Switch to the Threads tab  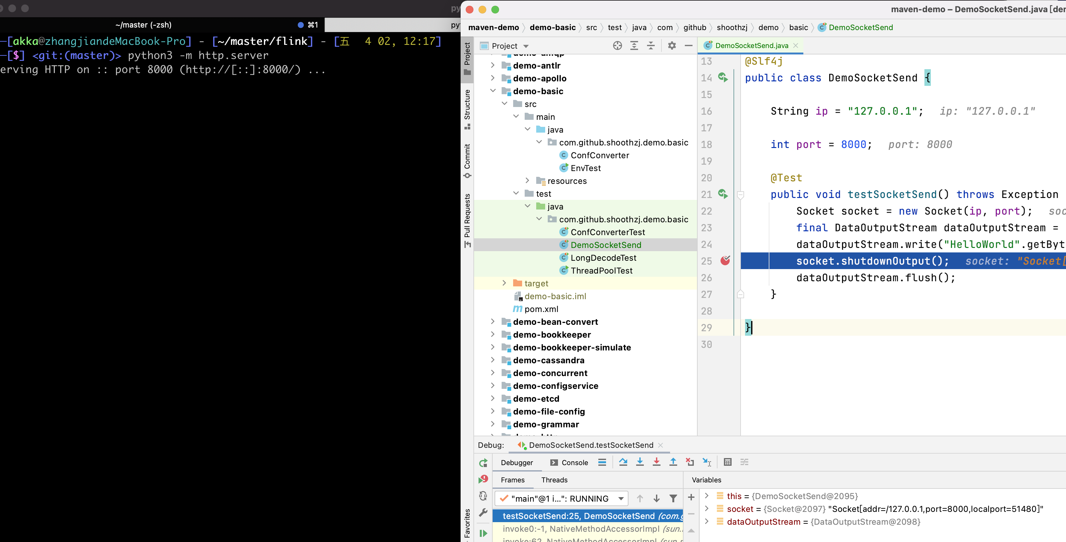click(554, 480)
